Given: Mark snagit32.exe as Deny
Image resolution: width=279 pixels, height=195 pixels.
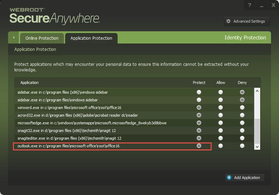Looking at the screenshot, I should [242, 131].
